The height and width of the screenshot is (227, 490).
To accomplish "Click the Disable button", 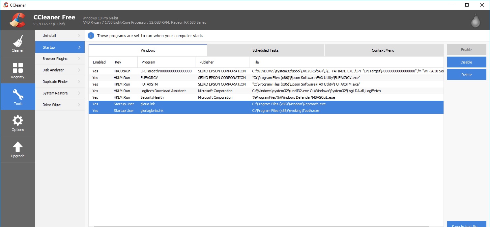I will [x=467, y=62].
